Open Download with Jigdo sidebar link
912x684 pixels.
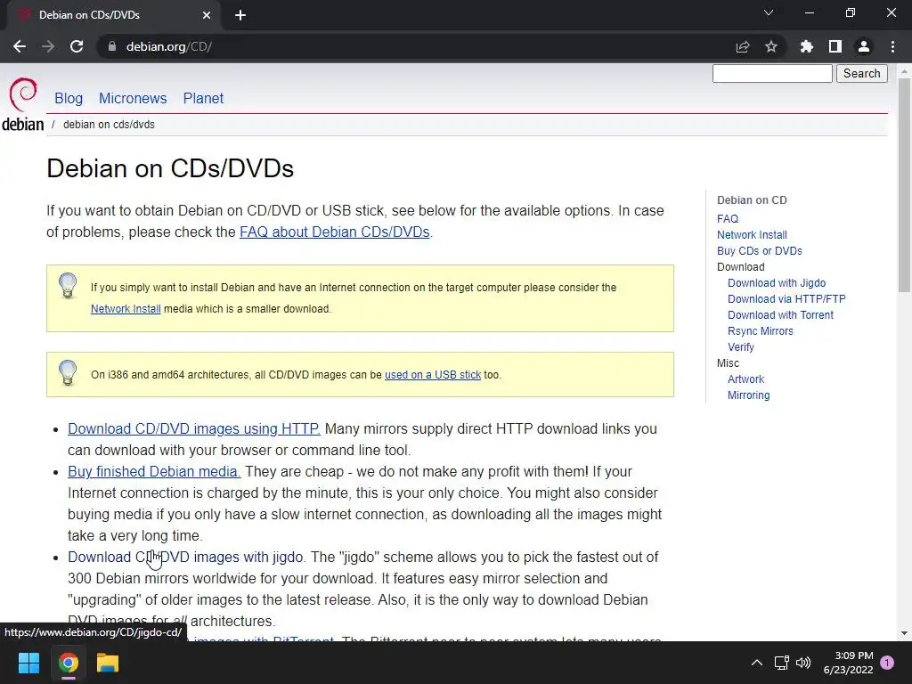click(x=777, y=282)
